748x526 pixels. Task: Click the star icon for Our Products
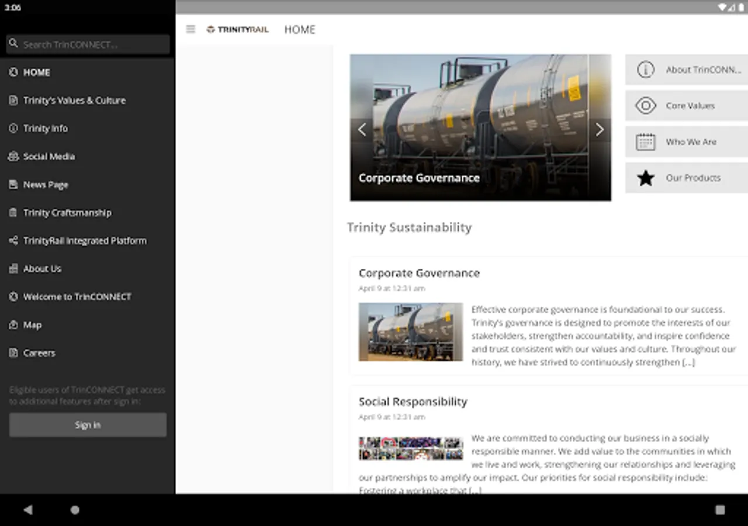tap(645, 178)
